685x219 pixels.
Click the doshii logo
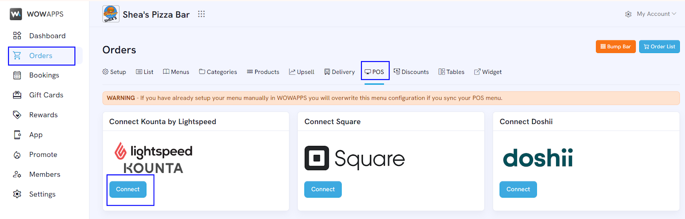(x=538, y=158)
